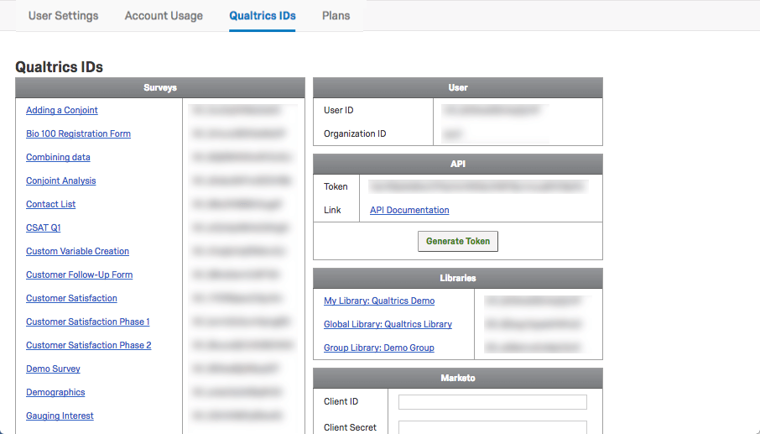Screen dimensions: 760x434
Task: Focus the Marketo Client ID field
Action: [x=492, y=402]
